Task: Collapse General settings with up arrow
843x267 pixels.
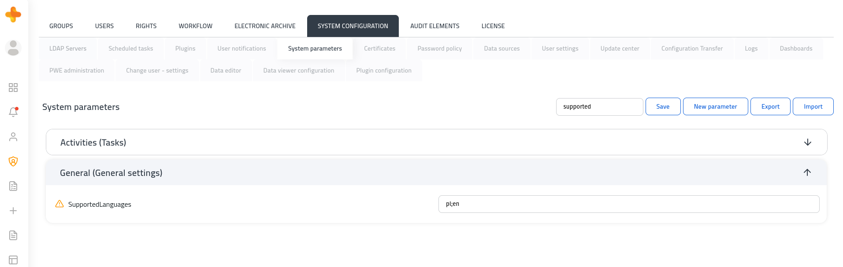Action: point(807,172)
